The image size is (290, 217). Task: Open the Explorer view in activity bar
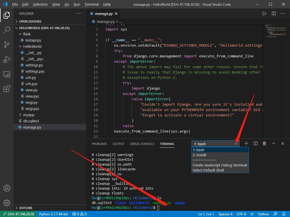(7, 15)
